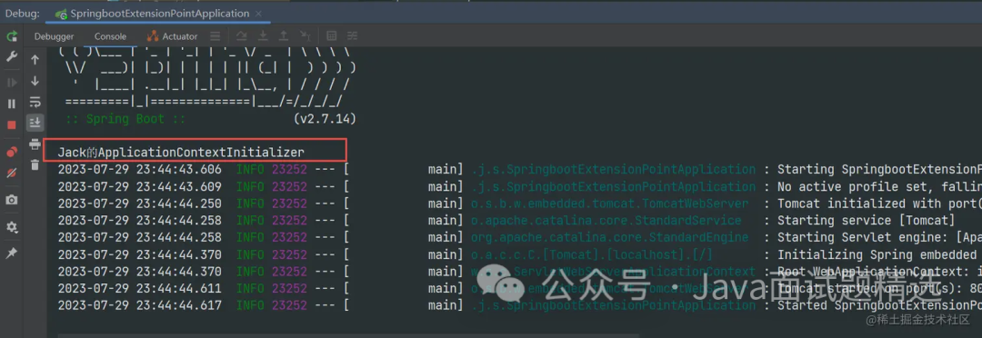Click the Step Over icon
Image resolution: width=982 pixels, height=338 pixels.
(242, 36)
